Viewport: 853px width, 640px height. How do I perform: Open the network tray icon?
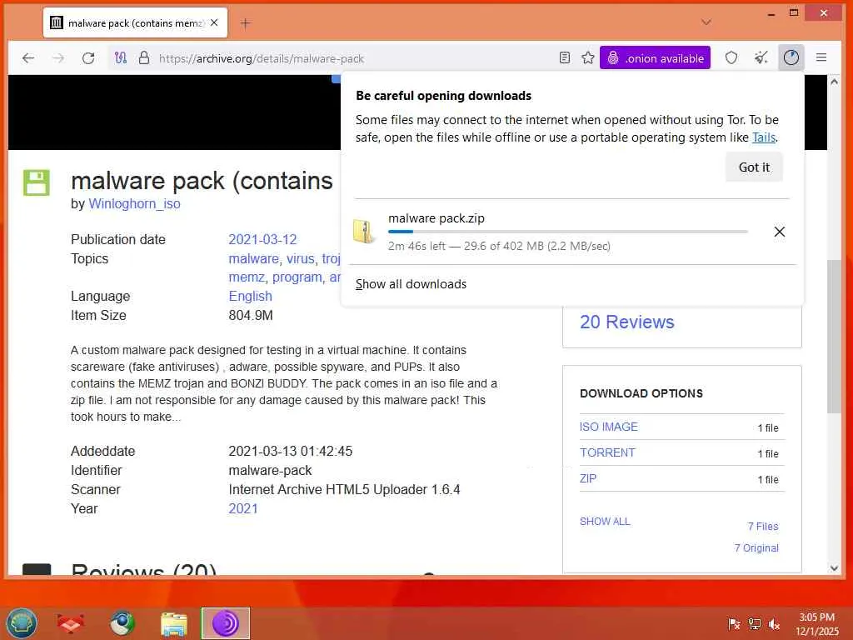pyautogui.click(x=755, y=624)
